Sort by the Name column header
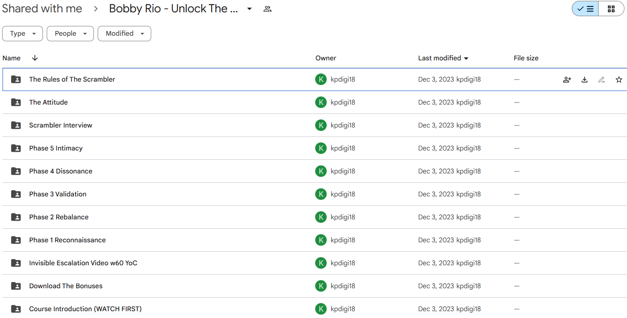This screenshot has height=318, width=627. click(x=11, y=58)
